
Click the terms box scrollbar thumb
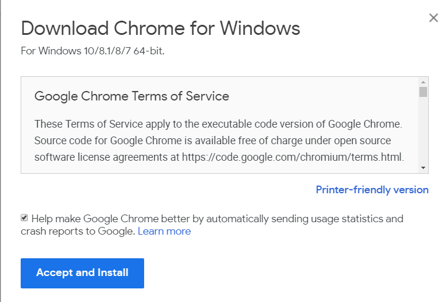click(423, 92)
